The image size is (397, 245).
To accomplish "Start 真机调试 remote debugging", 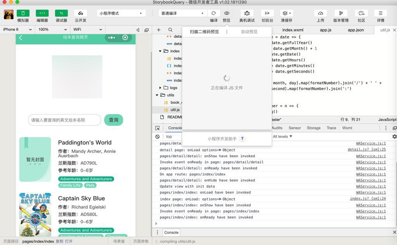I will coord(247,13).
